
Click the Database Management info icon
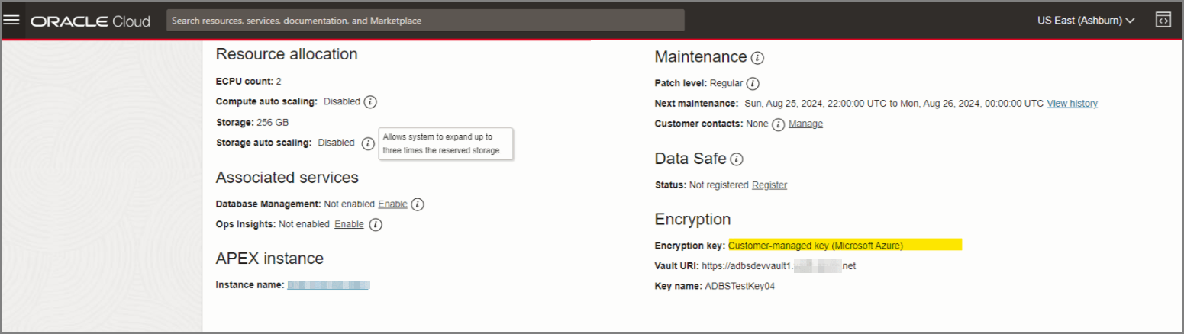(418, 204)
